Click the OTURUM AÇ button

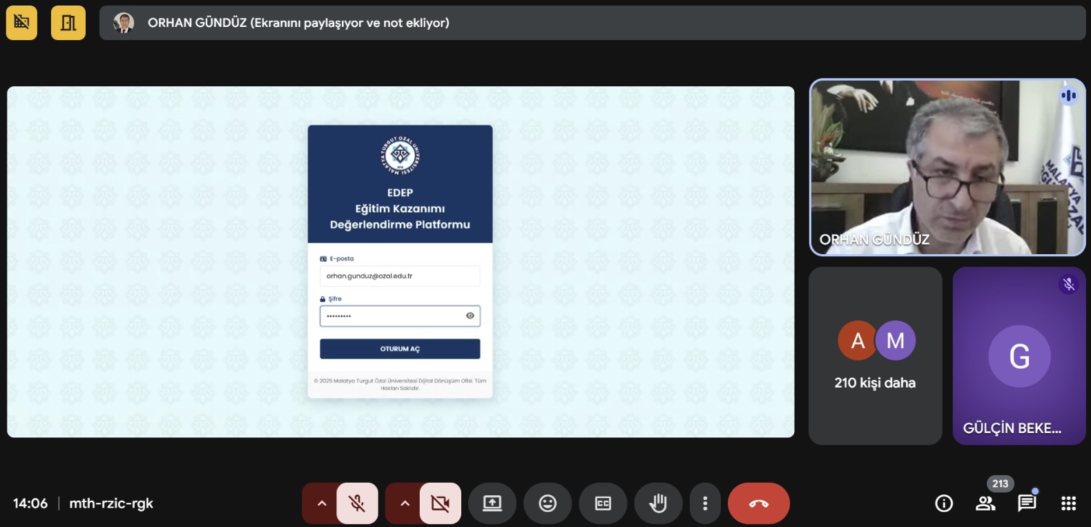(x=400, y=349)
